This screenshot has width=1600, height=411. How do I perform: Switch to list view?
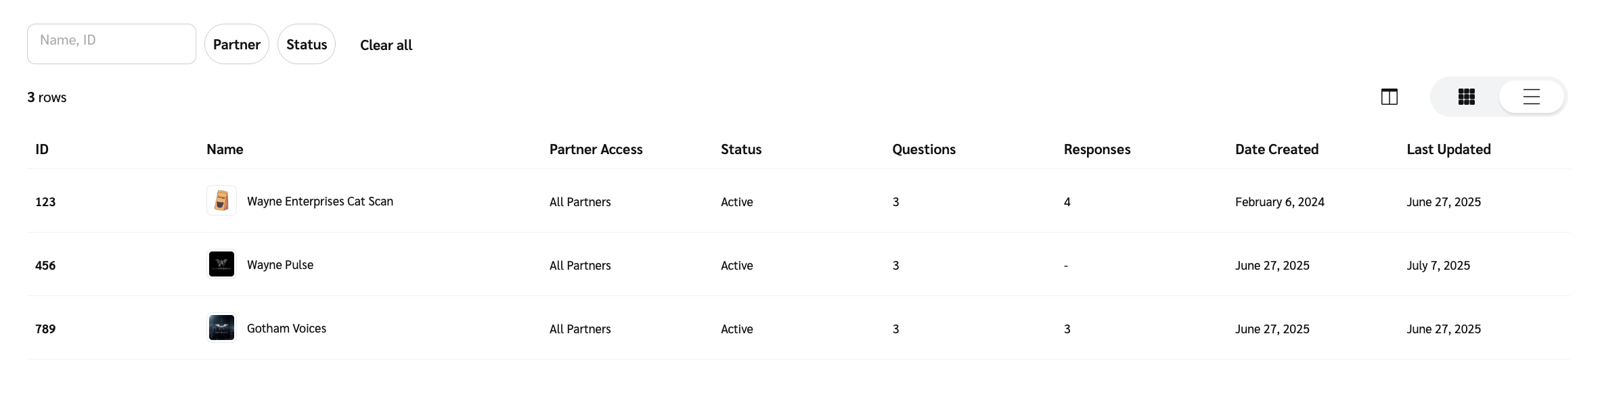pyautogui.click(x=1531, y=97)
